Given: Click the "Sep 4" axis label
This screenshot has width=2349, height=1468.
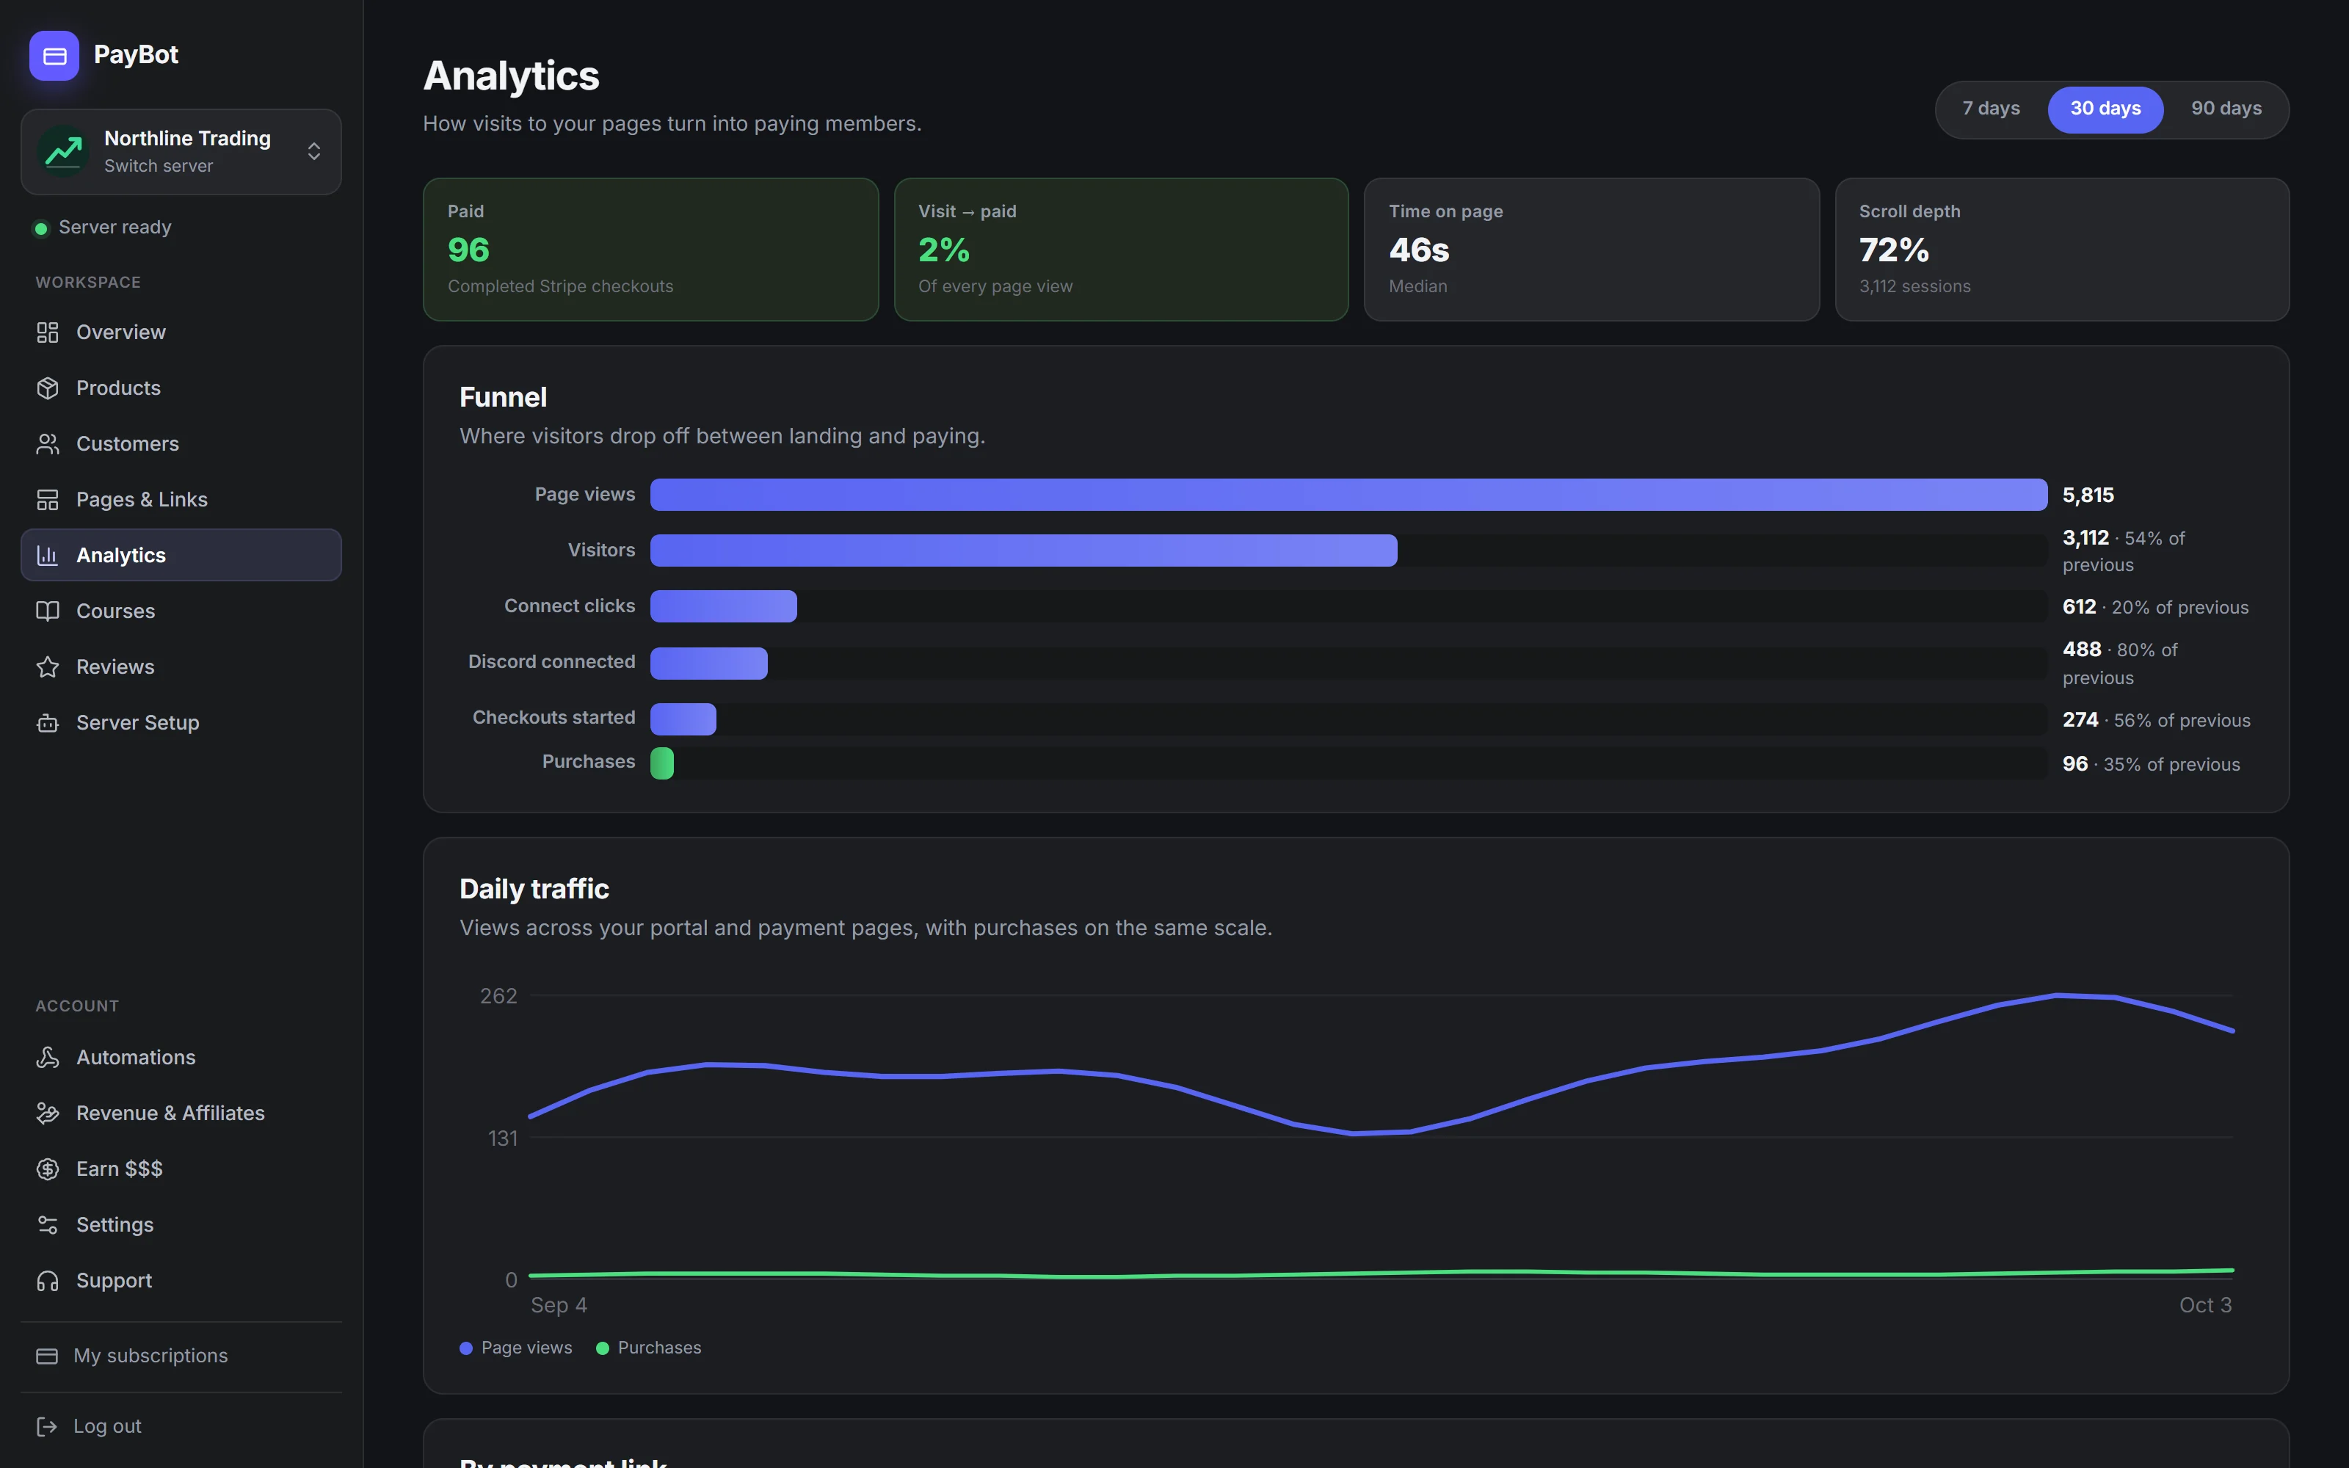Looking at the screenshot, I should point(558,1306).
